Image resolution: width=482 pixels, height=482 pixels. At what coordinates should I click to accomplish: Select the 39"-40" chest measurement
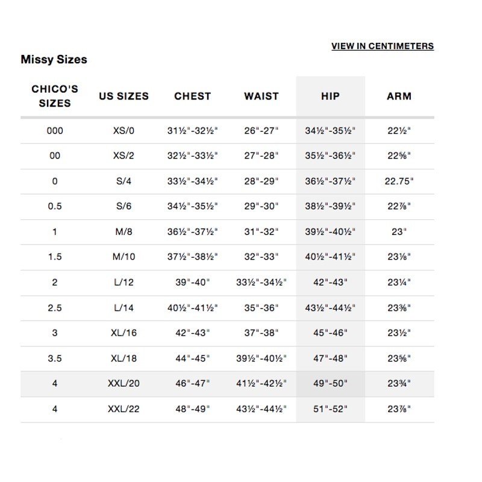click(192, 282)
